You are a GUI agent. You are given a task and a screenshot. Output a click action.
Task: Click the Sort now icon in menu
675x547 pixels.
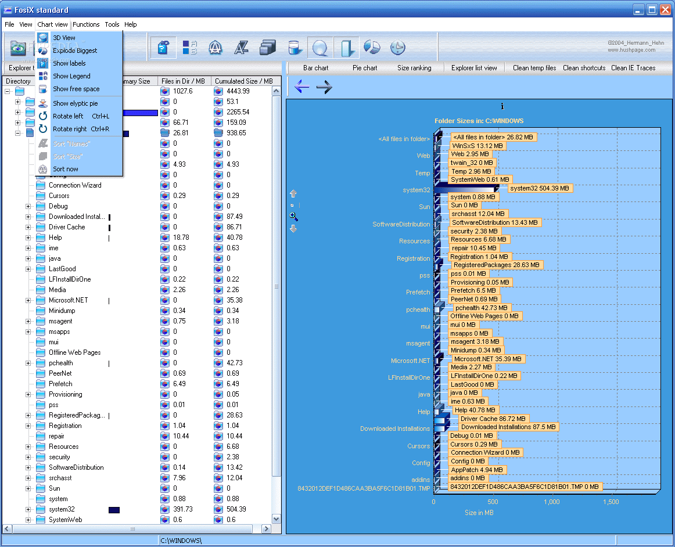[42, 169]
